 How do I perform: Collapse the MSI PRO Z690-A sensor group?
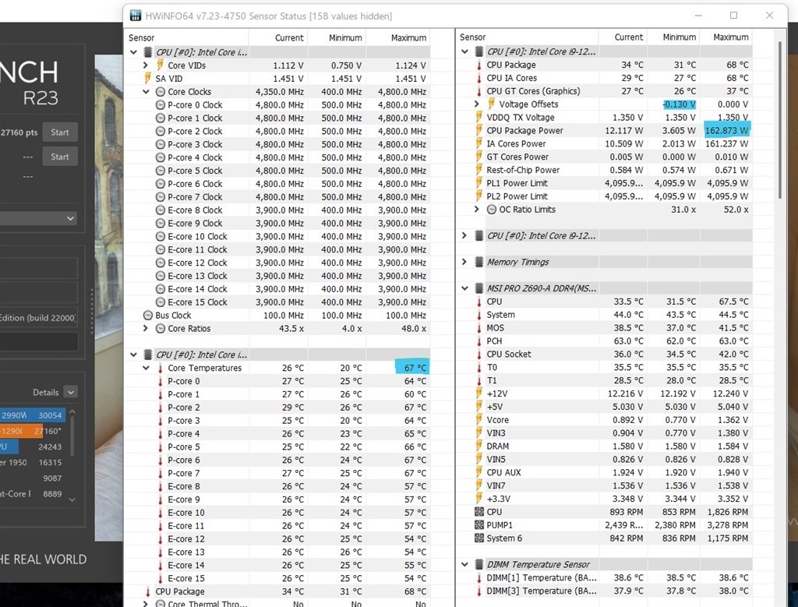(x=464, y=288)
